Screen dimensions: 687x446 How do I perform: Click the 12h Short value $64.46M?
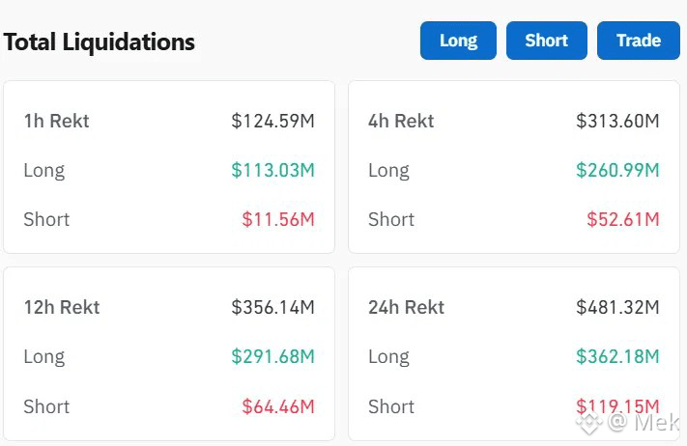pos(278,406)
